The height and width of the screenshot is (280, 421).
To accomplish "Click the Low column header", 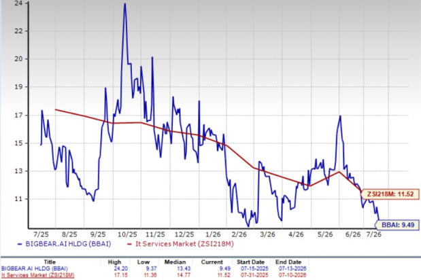I will 144,262.
